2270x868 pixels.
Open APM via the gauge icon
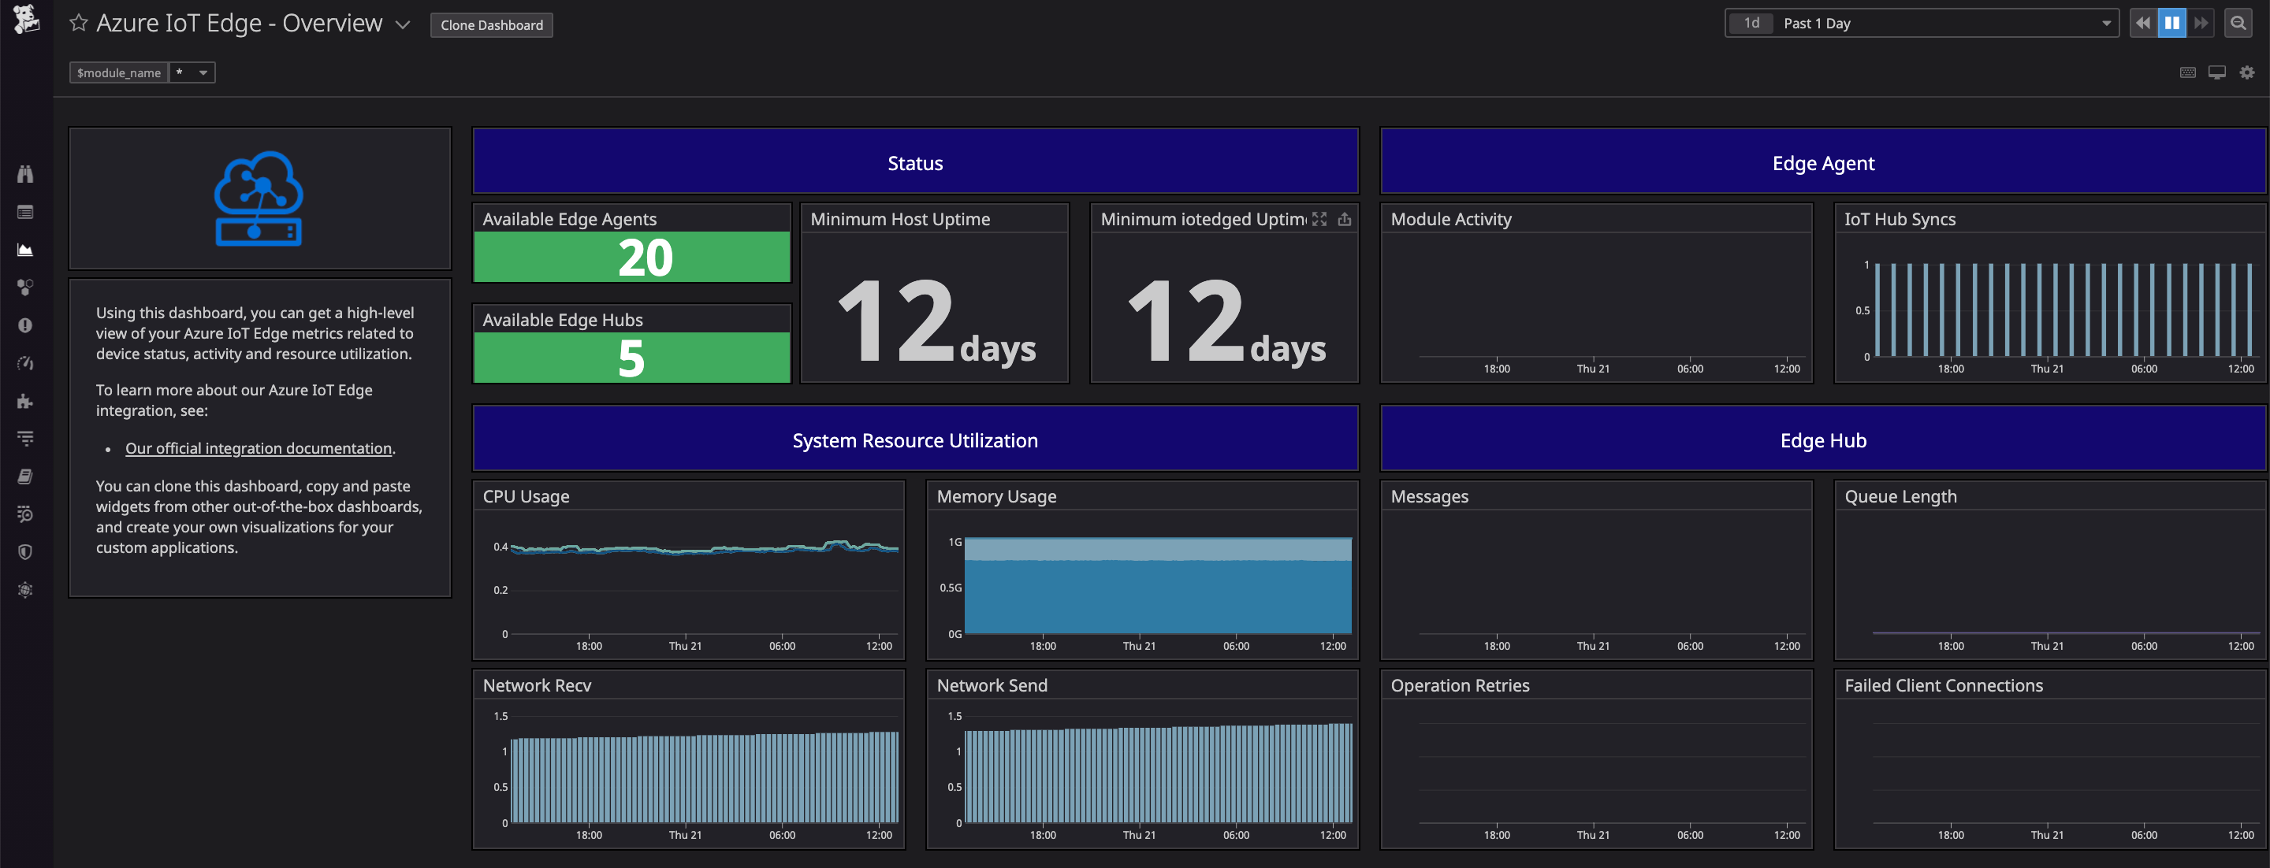(x=25, y=362)
